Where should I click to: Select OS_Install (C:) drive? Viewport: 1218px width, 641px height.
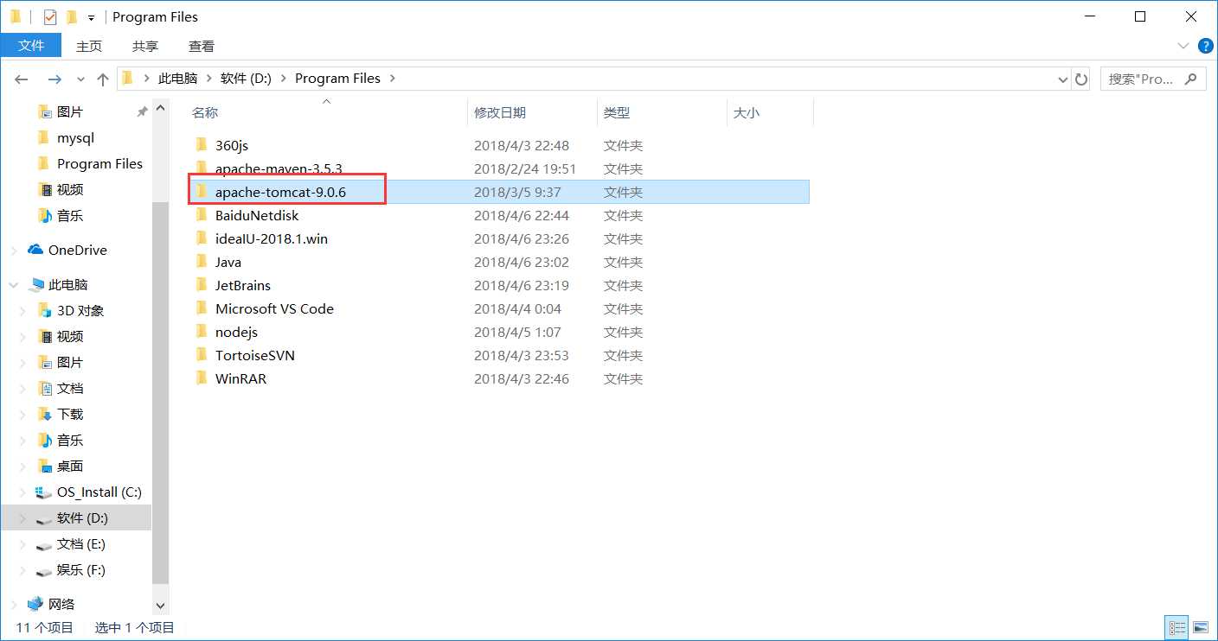[99, 492]
